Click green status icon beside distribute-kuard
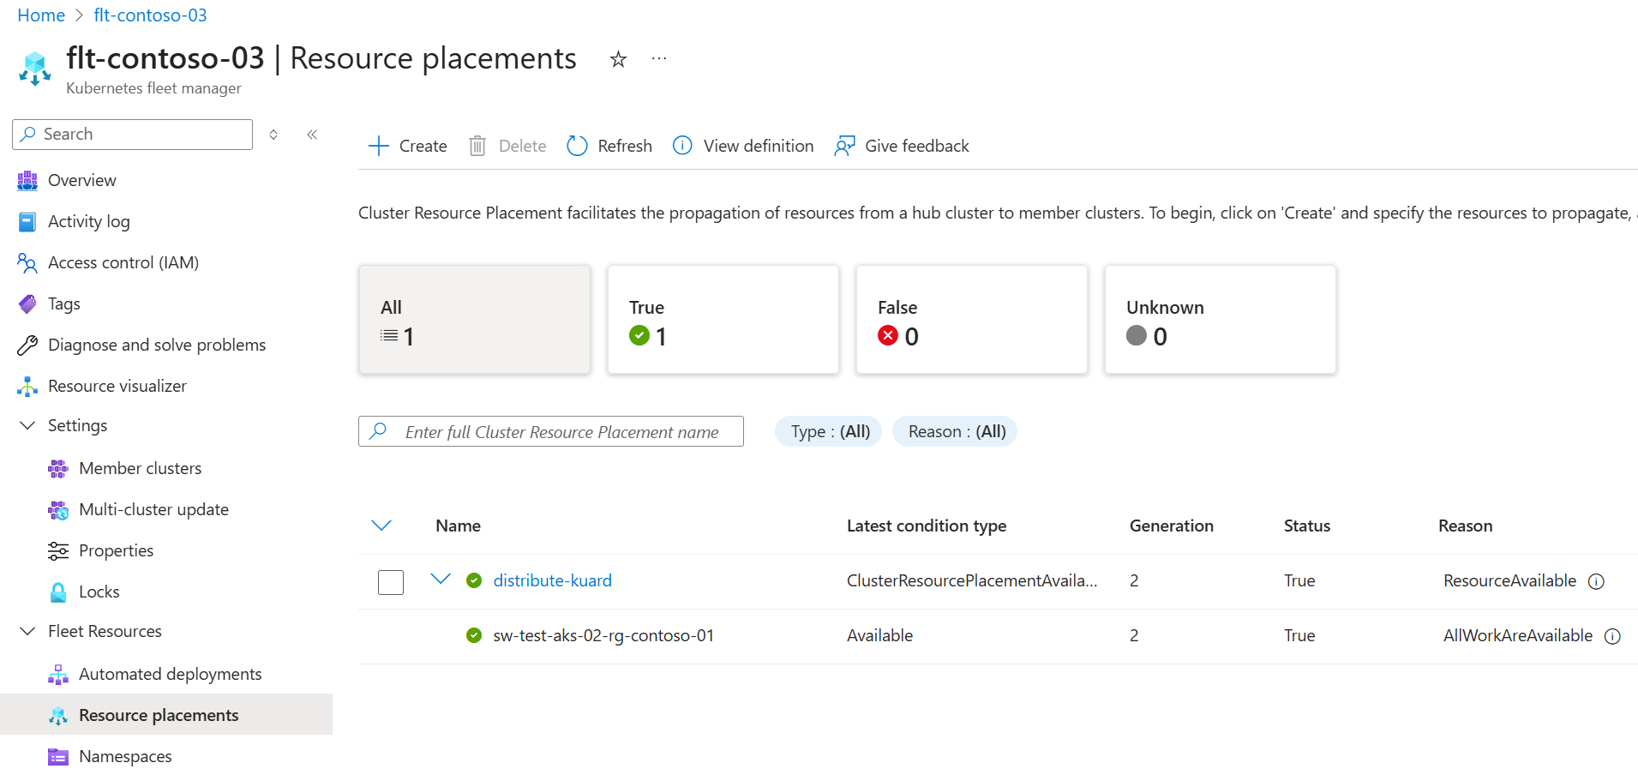Screen dimensions: 1638x775 [x=474, y=580]
